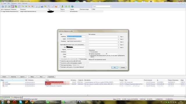Screen dimensions: 186x104
Task: Open the emulated client version dropdown
Action: click(x=79, y=65)
